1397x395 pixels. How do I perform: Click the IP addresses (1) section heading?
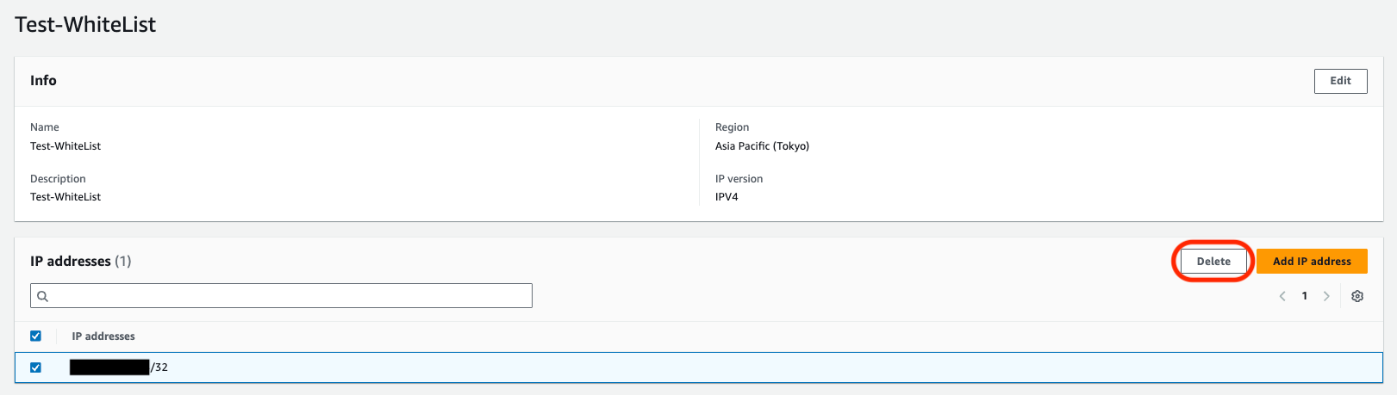(x=80, y=262)
